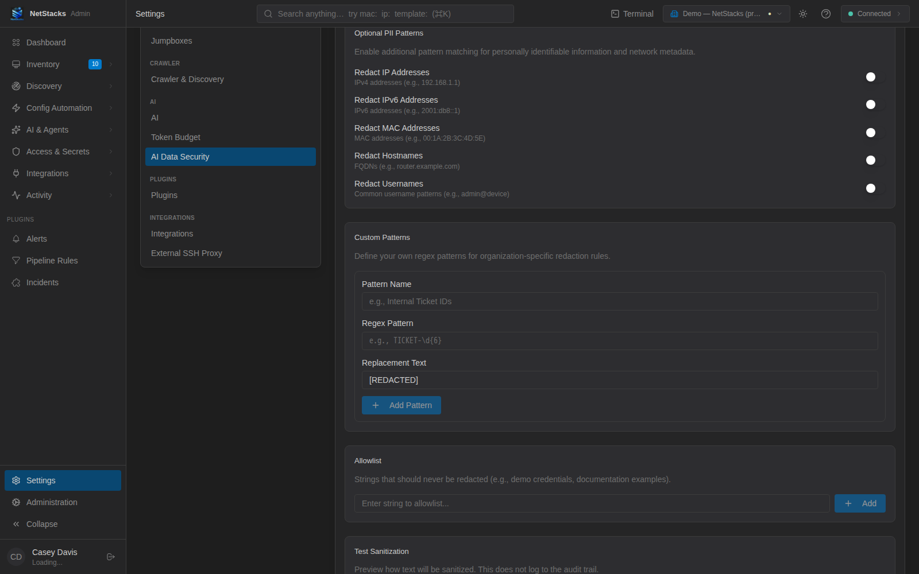Click the Terminal icon in top bar

(615, 14)
